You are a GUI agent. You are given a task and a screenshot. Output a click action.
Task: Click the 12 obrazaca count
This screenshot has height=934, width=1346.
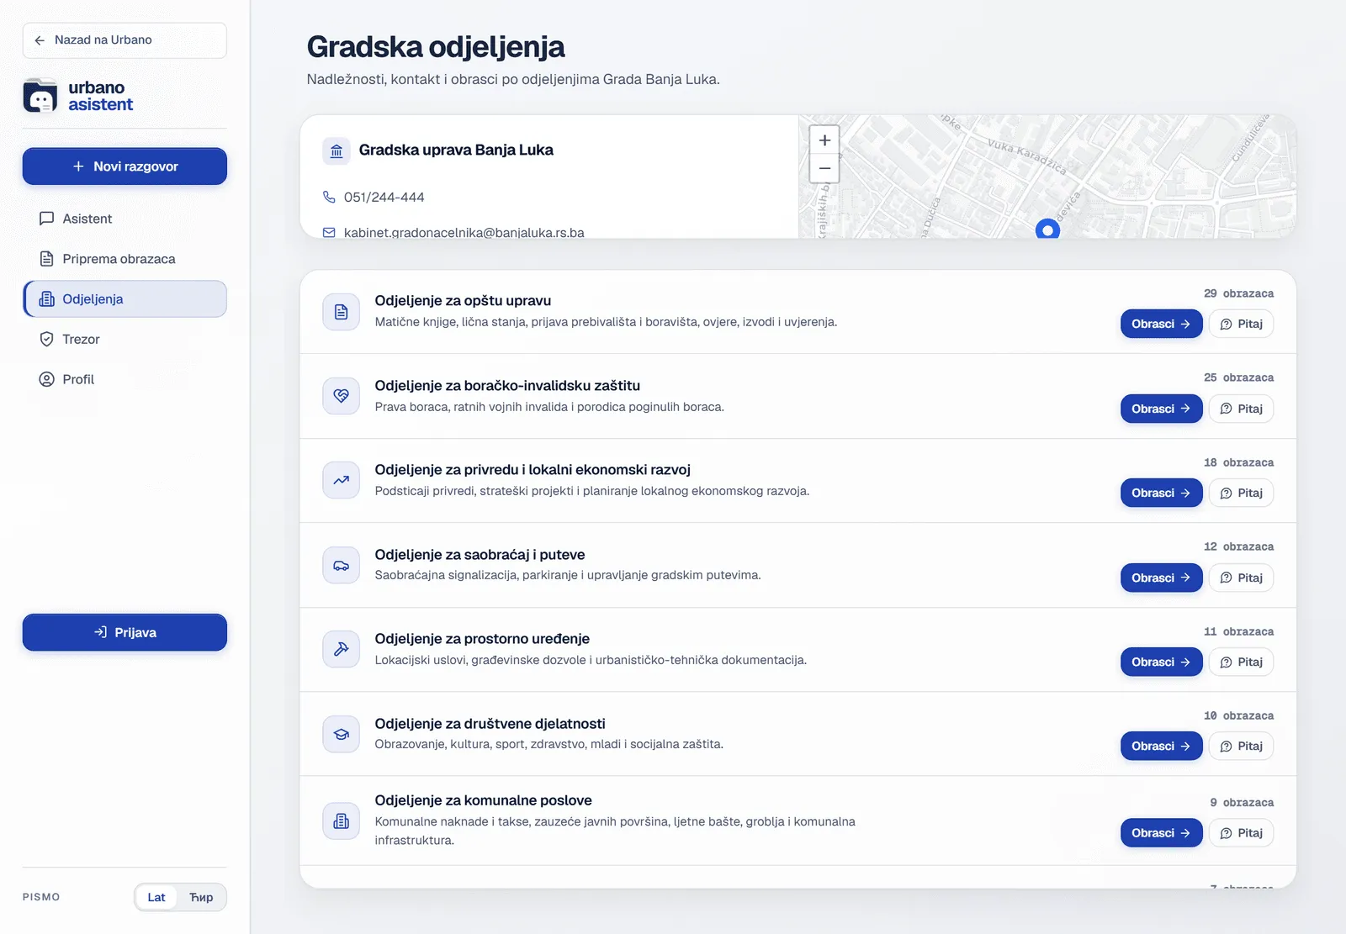(x=1238, y=546)
